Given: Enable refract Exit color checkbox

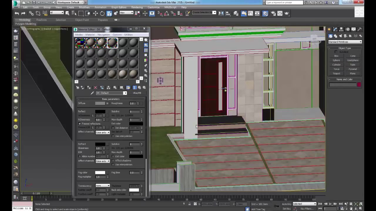Looking at the screenshot, I should coord(113,156).
